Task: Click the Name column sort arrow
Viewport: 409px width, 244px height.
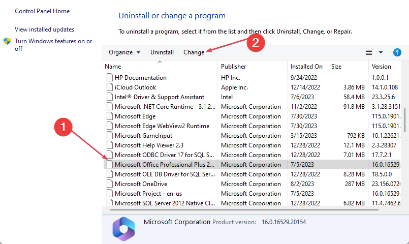Action: coord(160,62)
